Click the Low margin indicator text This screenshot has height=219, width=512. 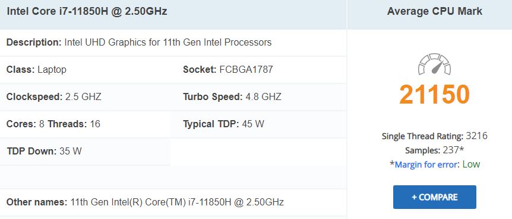tap(471, 165)
